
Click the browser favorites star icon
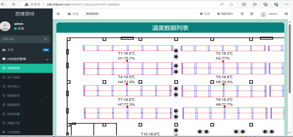click(x=231, y=4)
